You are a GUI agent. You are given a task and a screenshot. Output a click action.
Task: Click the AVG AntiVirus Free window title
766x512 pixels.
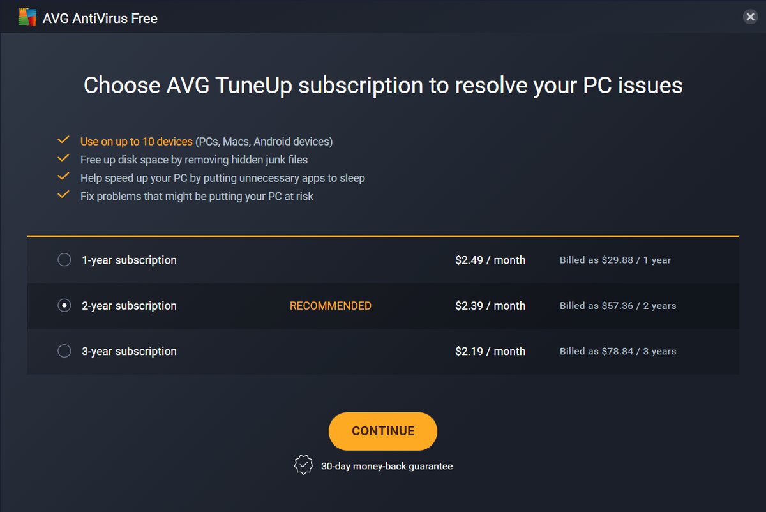coord(100,19)
